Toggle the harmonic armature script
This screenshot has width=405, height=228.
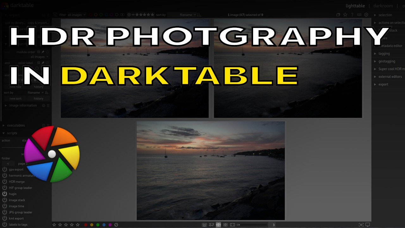4,175
